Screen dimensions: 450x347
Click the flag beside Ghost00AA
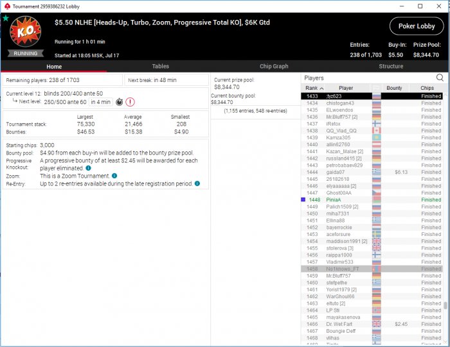[x=376, y=192]
